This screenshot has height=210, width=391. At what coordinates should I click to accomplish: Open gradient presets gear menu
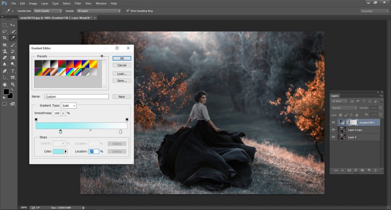102,56
